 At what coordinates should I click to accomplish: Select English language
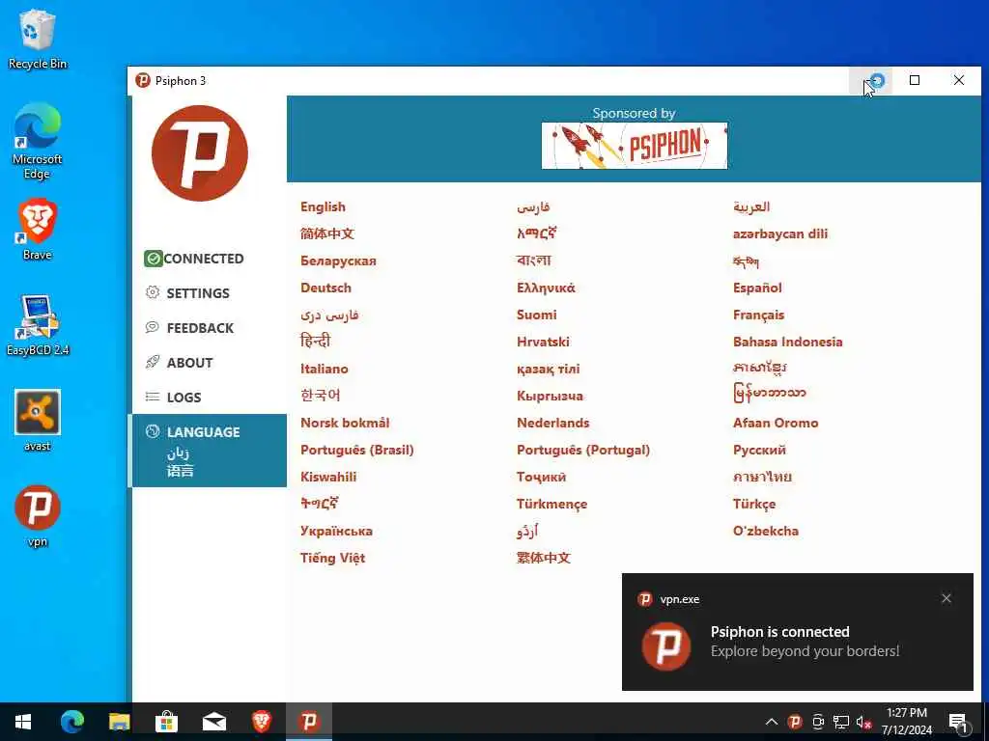click(323, 206)
